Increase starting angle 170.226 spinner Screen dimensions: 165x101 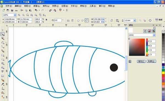104,19
